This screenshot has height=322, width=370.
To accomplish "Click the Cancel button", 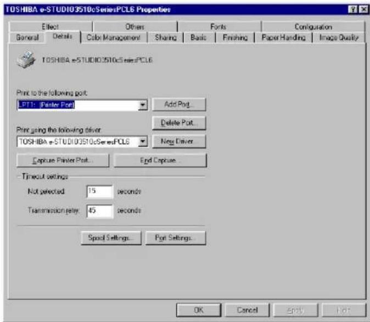I will coord(247,310).
